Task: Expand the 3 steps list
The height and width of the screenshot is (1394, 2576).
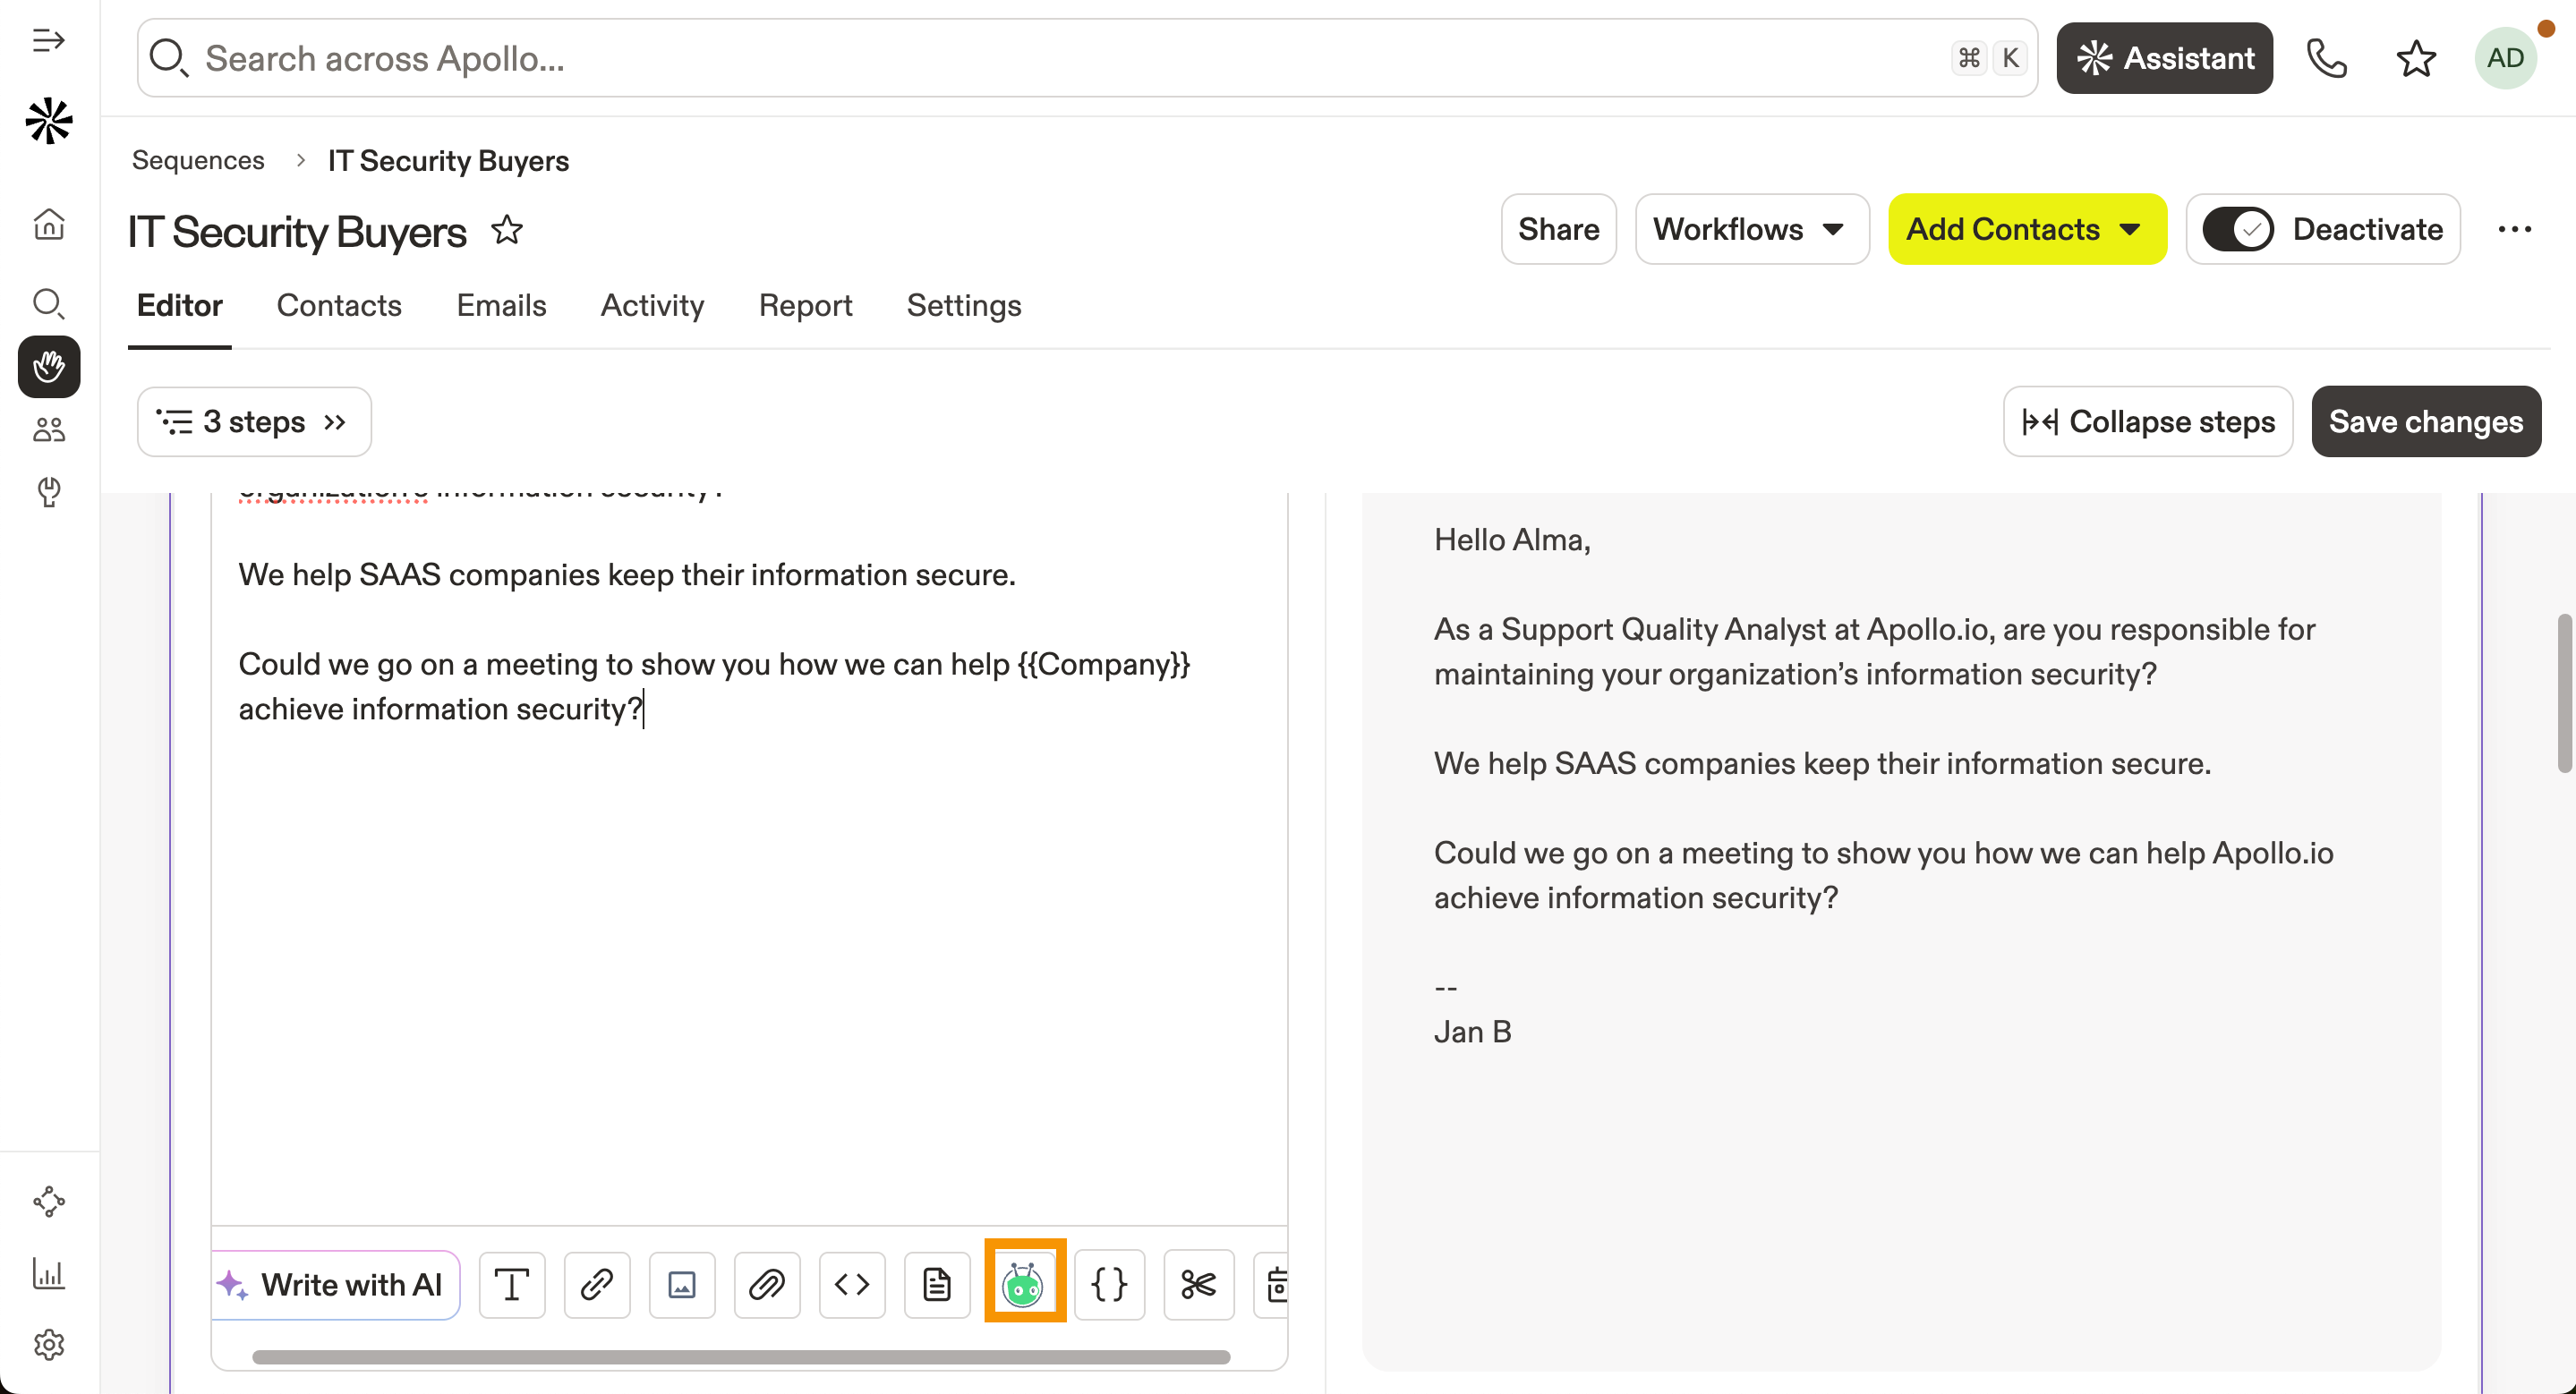Action: click(x=254, y=421)
